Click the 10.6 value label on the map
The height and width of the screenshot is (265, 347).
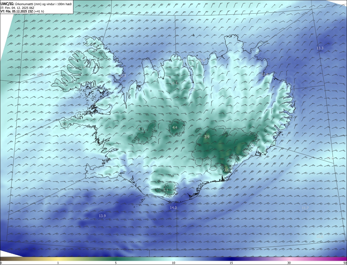(320, 237)
